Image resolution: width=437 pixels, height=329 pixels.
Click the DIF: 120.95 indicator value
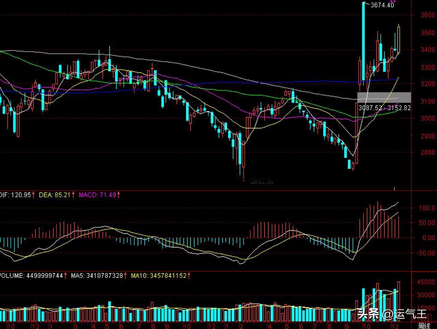(16, 195)
